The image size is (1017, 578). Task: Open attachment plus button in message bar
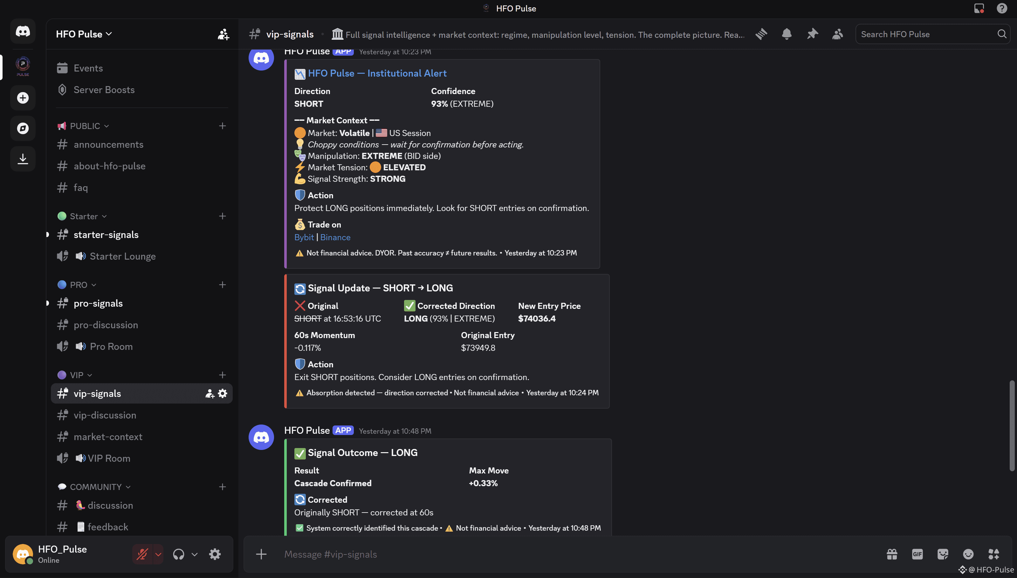click(x=261, y=554)
